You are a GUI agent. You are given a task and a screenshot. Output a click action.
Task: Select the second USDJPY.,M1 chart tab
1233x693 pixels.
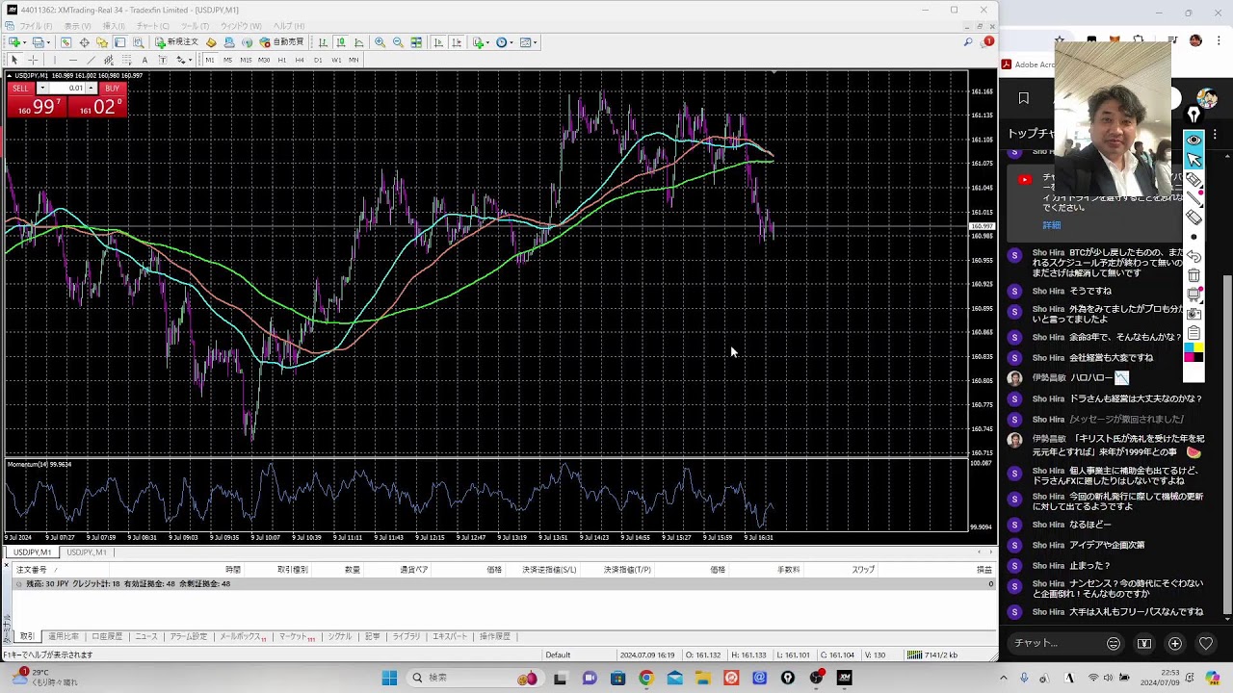point(87,552)
